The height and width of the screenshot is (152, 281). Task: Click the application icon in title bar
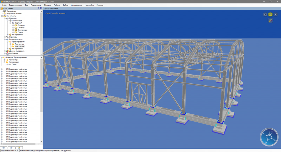coord(2,2)
